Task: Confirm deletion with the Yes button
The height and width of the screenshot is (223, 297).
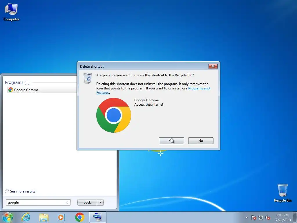Action: point(171,141)
